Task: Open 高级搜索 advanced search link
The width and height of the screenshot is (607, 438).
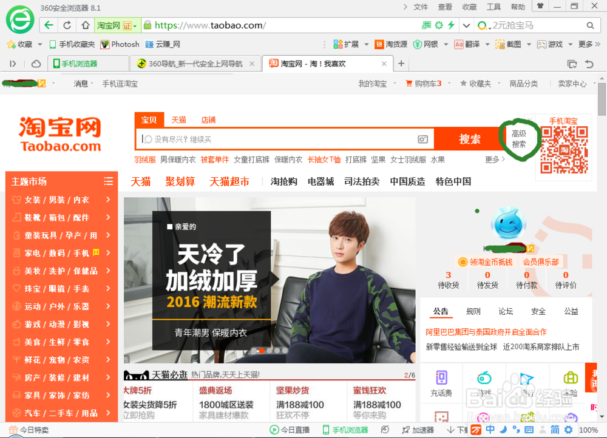Action: click(519, 139)
